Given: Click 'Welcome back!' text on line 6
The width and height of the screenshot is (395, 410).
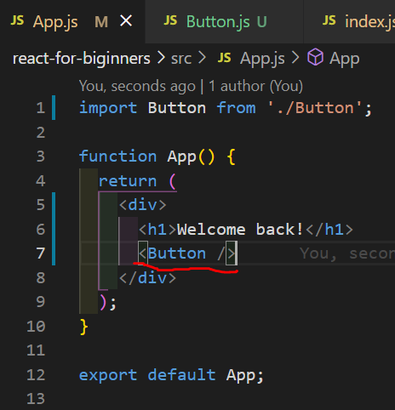Looking at the screenshot, I should pos(240,230).
